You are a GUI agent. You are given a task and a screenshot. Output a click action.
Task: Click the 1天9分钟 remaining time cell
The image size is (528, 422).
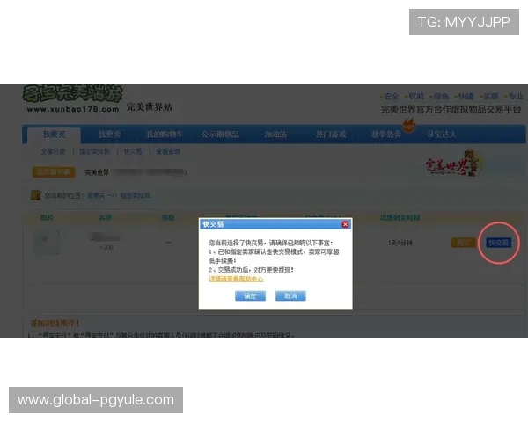click(400, 243)
